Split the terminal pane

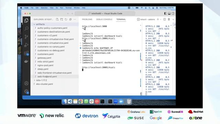[x=165, y=19]
